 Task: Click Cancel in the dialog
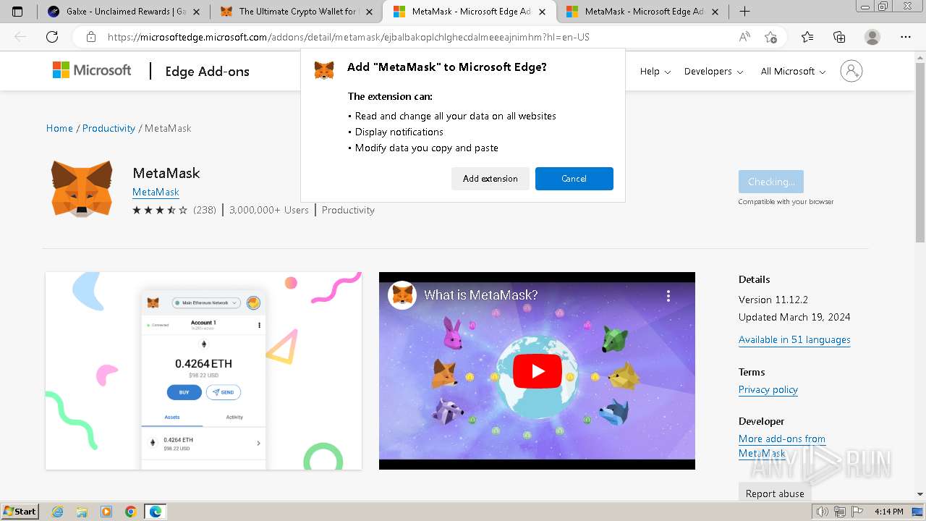point(574,179)
